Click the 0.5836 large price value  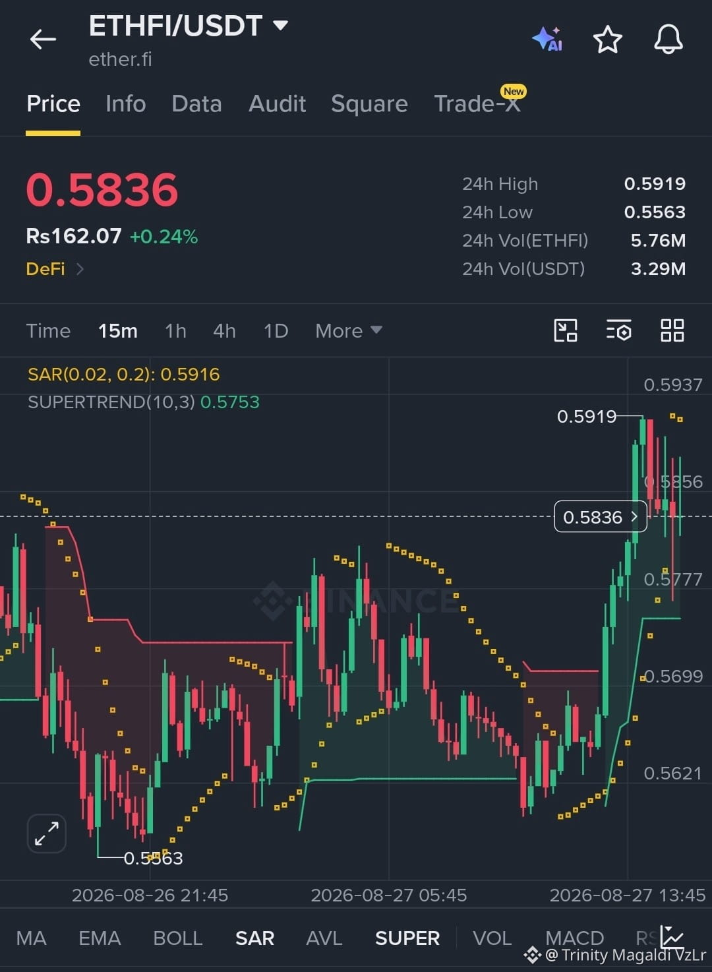click(x=102, y=190)
